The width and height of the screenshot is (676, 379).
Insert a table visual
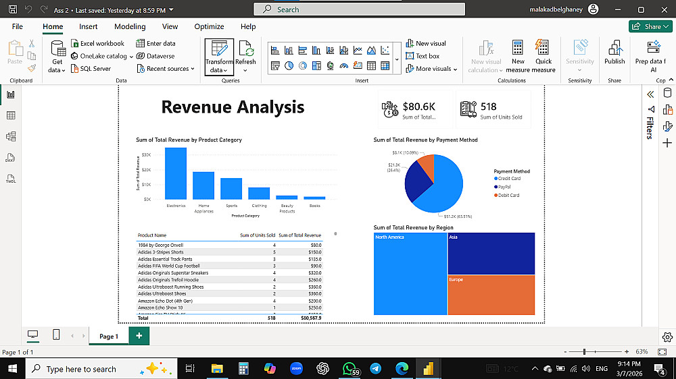(x=371, y=66)
